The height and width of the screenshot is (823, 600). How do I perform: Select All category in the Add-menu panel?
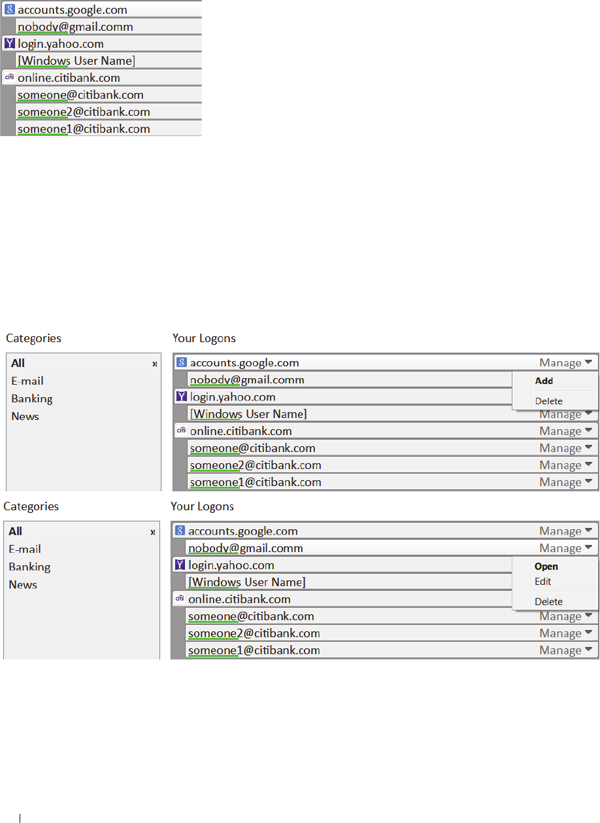point(18,363)
